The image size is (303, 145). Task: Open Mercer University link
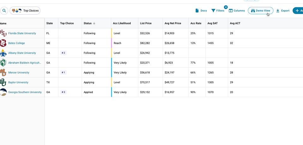19,73
